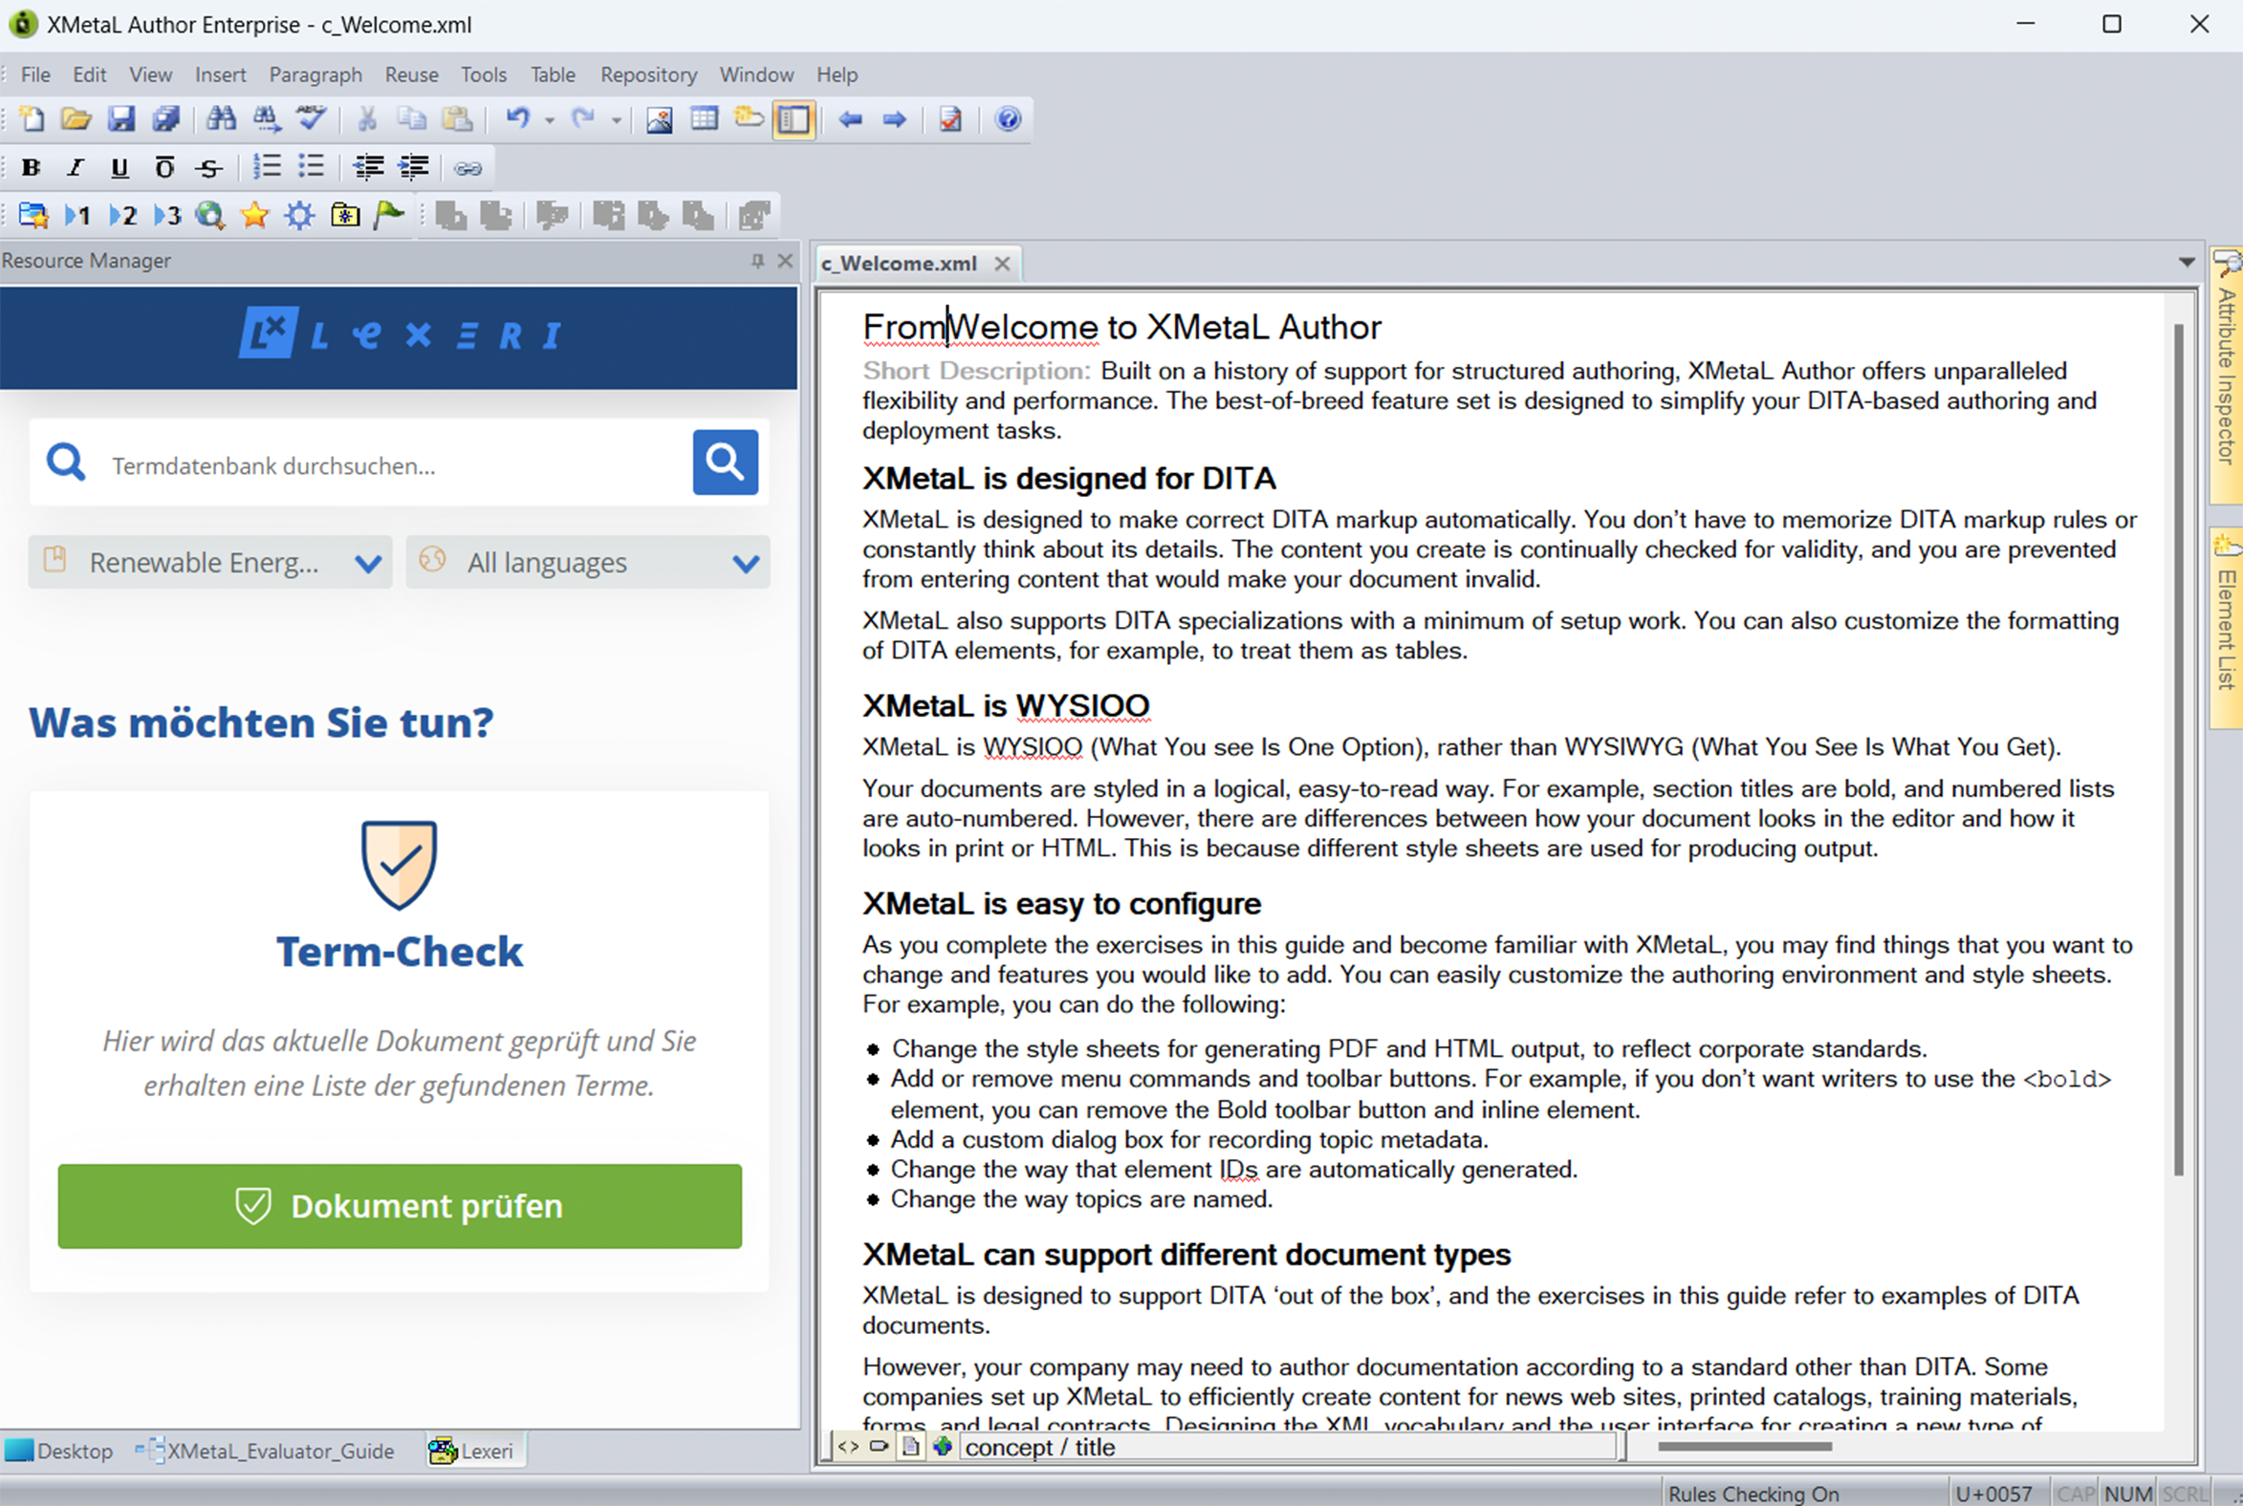This screenshot has width=2243, height=1506.
Task: Click the Save All toolbar icon
Action: point(166,119)
